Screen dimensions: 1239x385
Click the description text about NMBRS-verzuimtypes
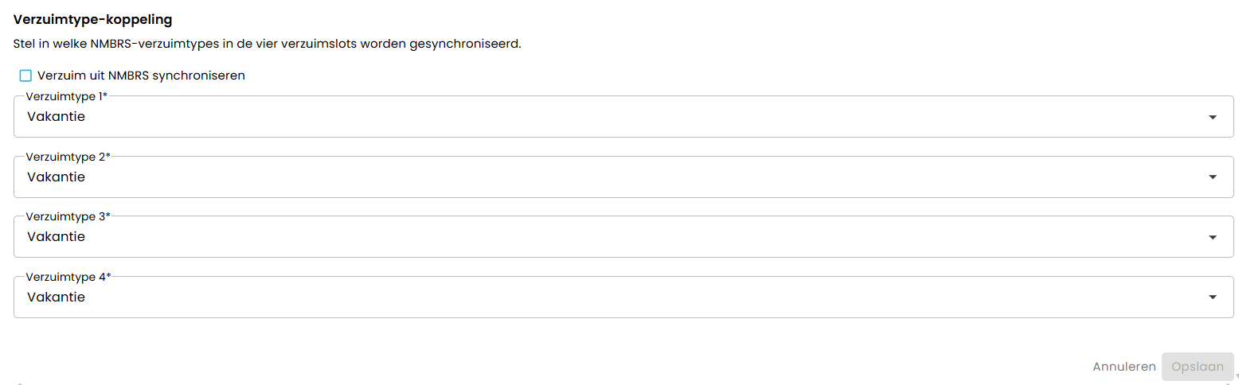(268, 45)
